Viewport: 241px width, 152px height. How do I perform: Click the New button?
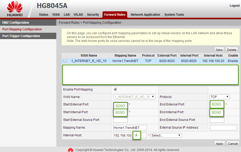click(x=219, y=50)
